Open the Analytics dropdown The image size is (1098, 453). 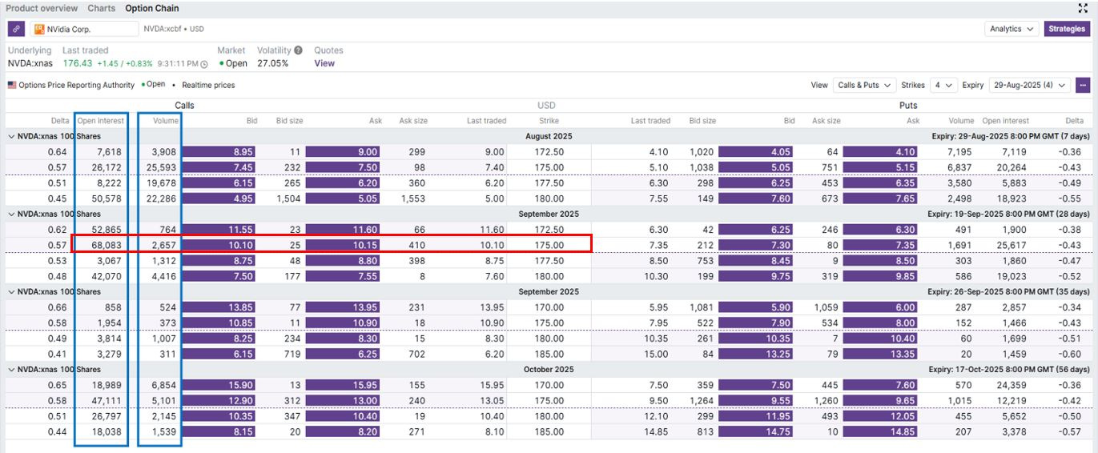tap(1011, 29)
